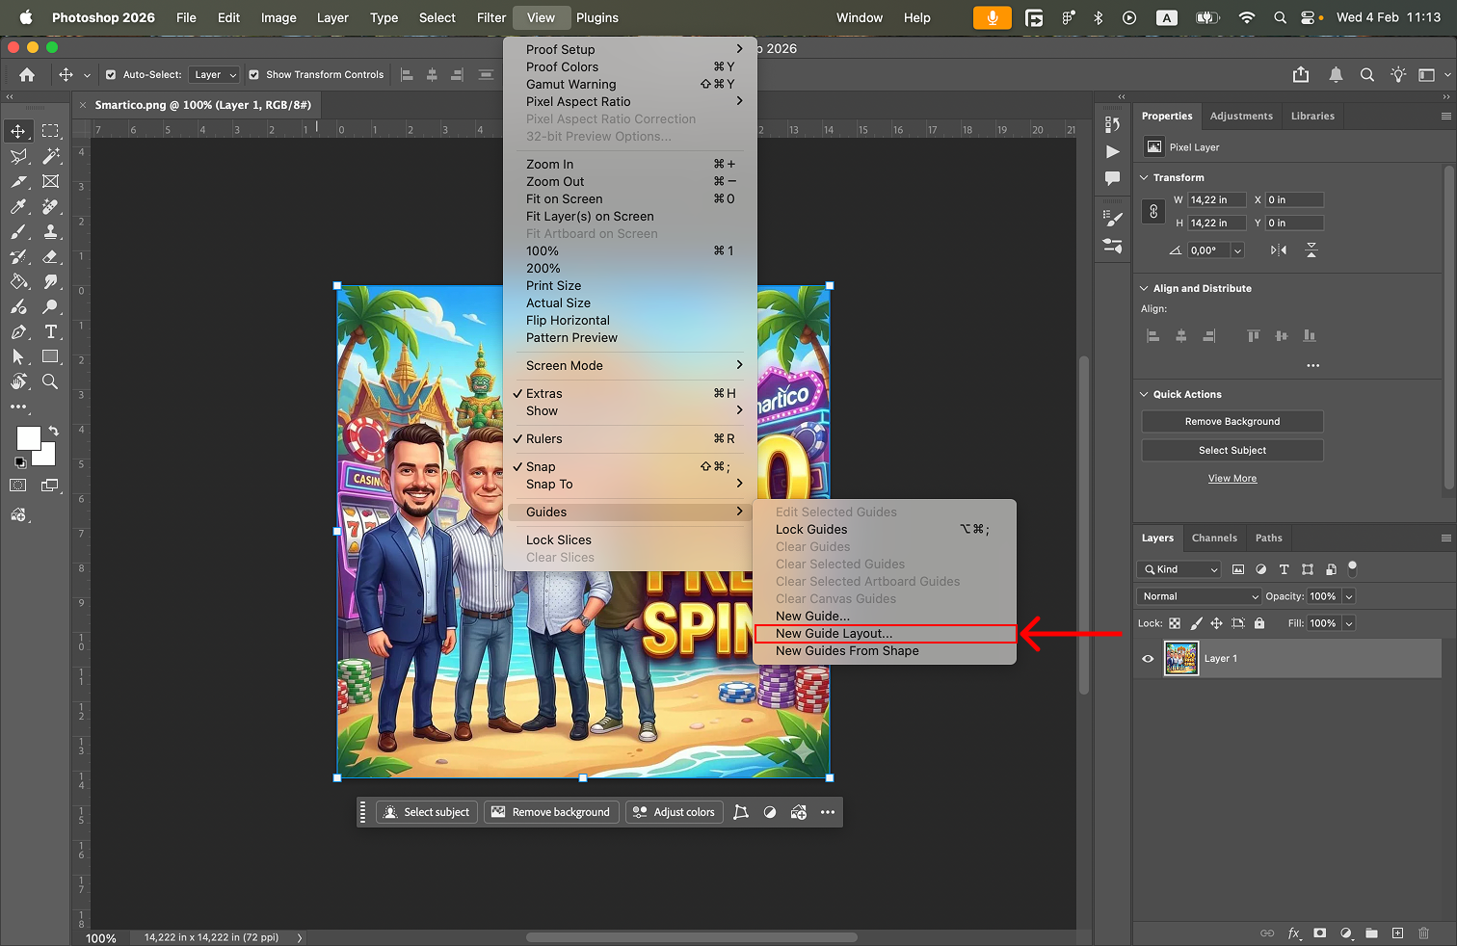The height and width of the screenshot is (946, 1457).
Task: Open the View More link
Action: (x=1232, y=479)
